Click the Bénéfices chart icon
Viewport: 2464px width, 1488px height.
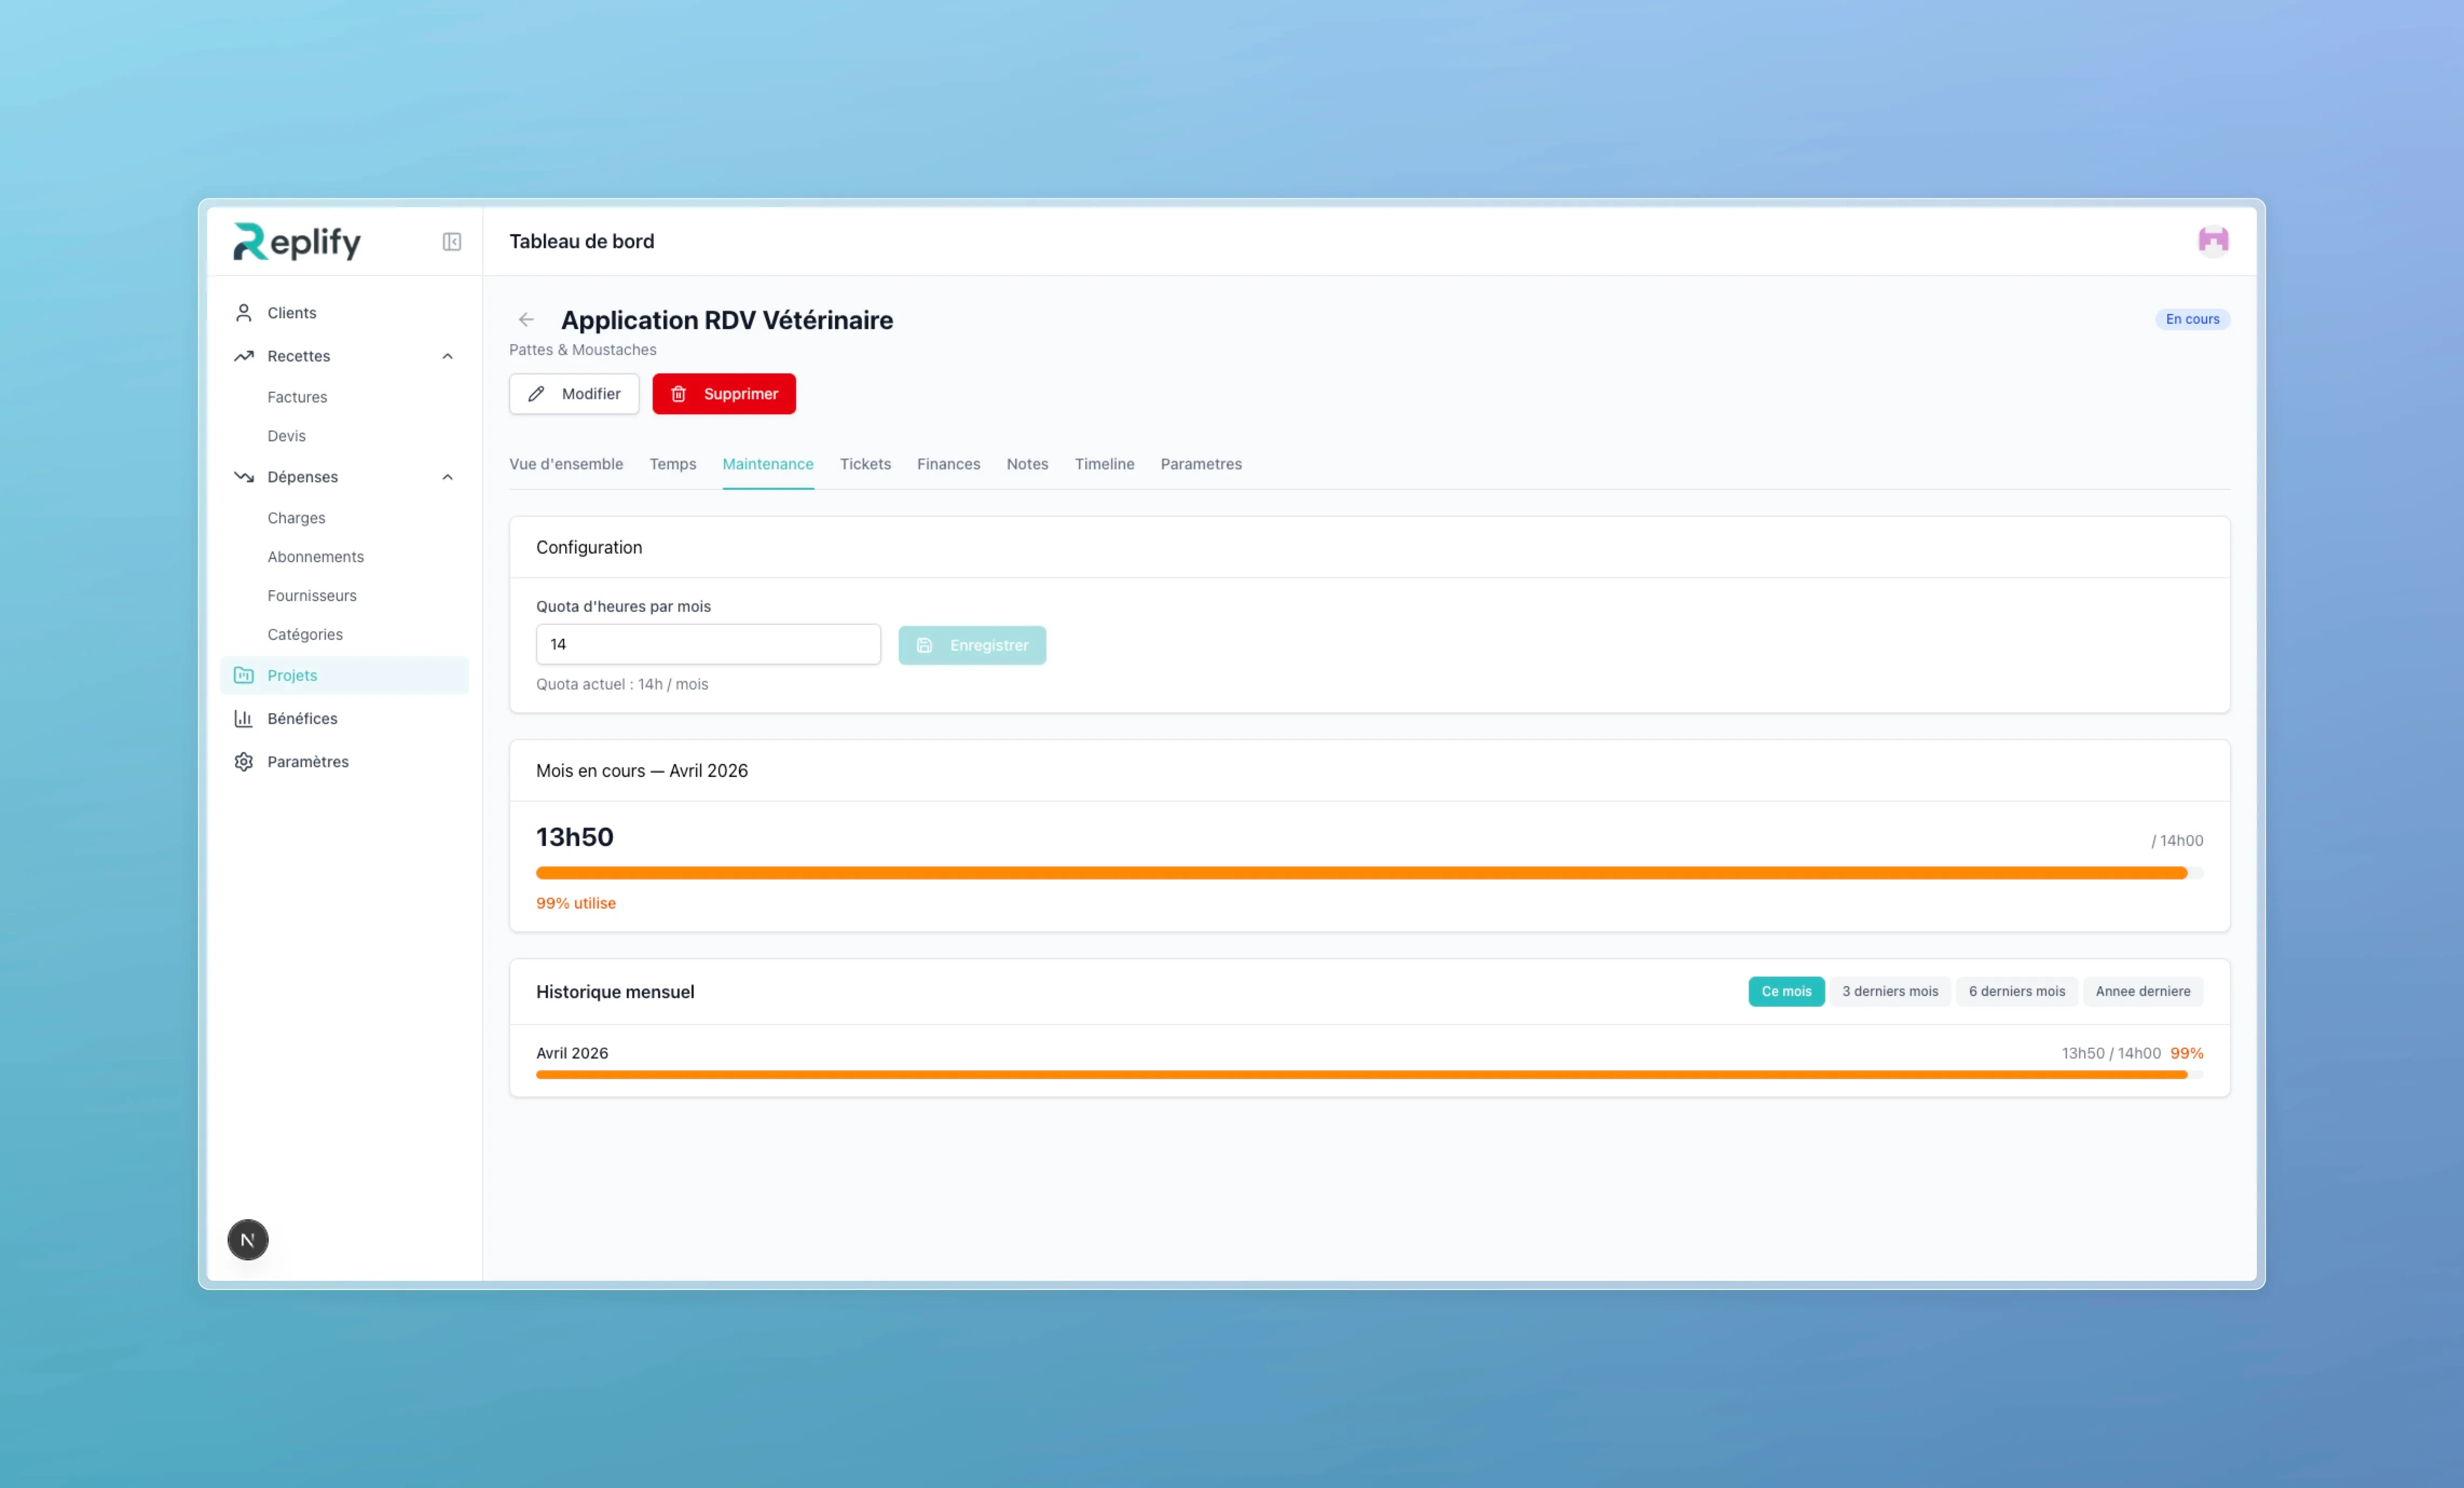pyautogui.click(x=243, y=718)
